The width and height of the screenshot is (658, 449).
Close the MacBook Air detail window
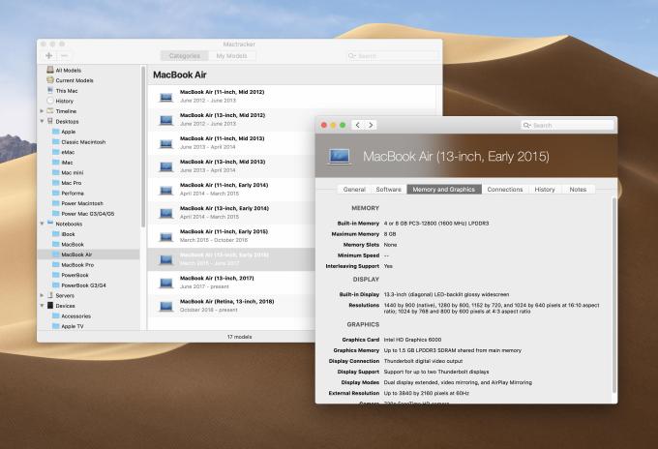tap(324, 125)
